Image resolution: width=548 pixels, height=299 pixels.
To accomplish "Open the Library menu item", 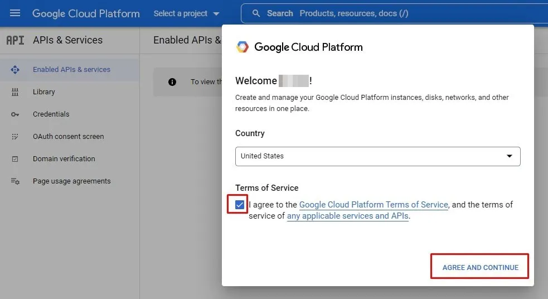I will coord(44,92).
